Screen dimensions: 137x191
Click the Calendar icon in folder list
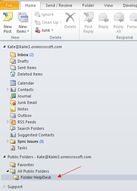click(13, 83)
